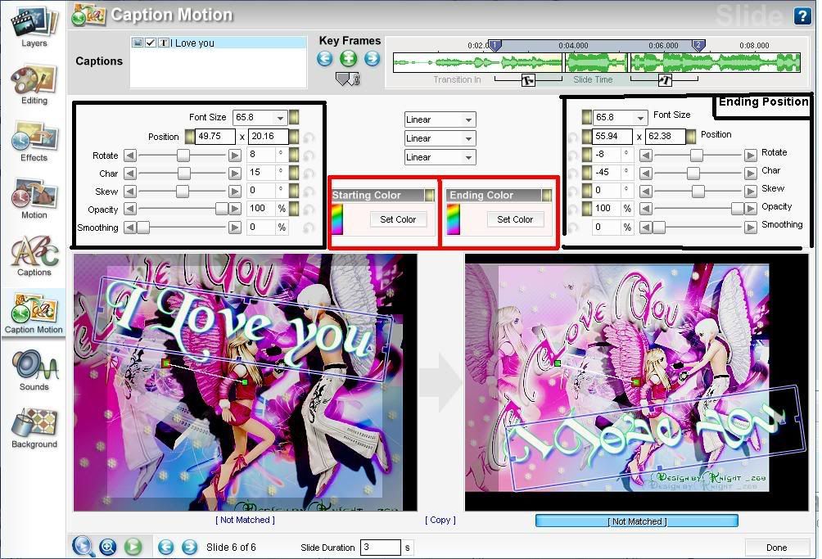Click the Starting Color rainbow swatch
This screenshot has width=822, height=559.
pos(337,219)
